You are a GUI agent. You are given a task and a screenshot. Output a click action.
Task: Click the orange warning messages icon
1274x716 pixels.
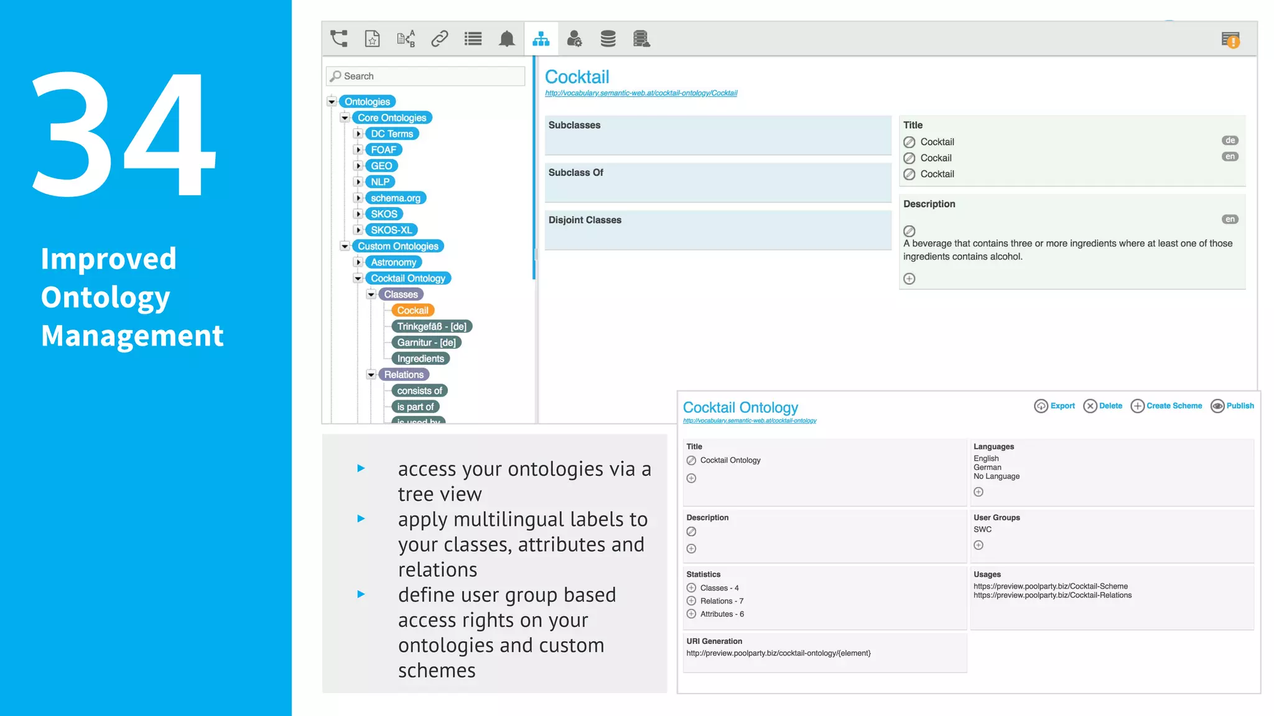click(1230, 40)
